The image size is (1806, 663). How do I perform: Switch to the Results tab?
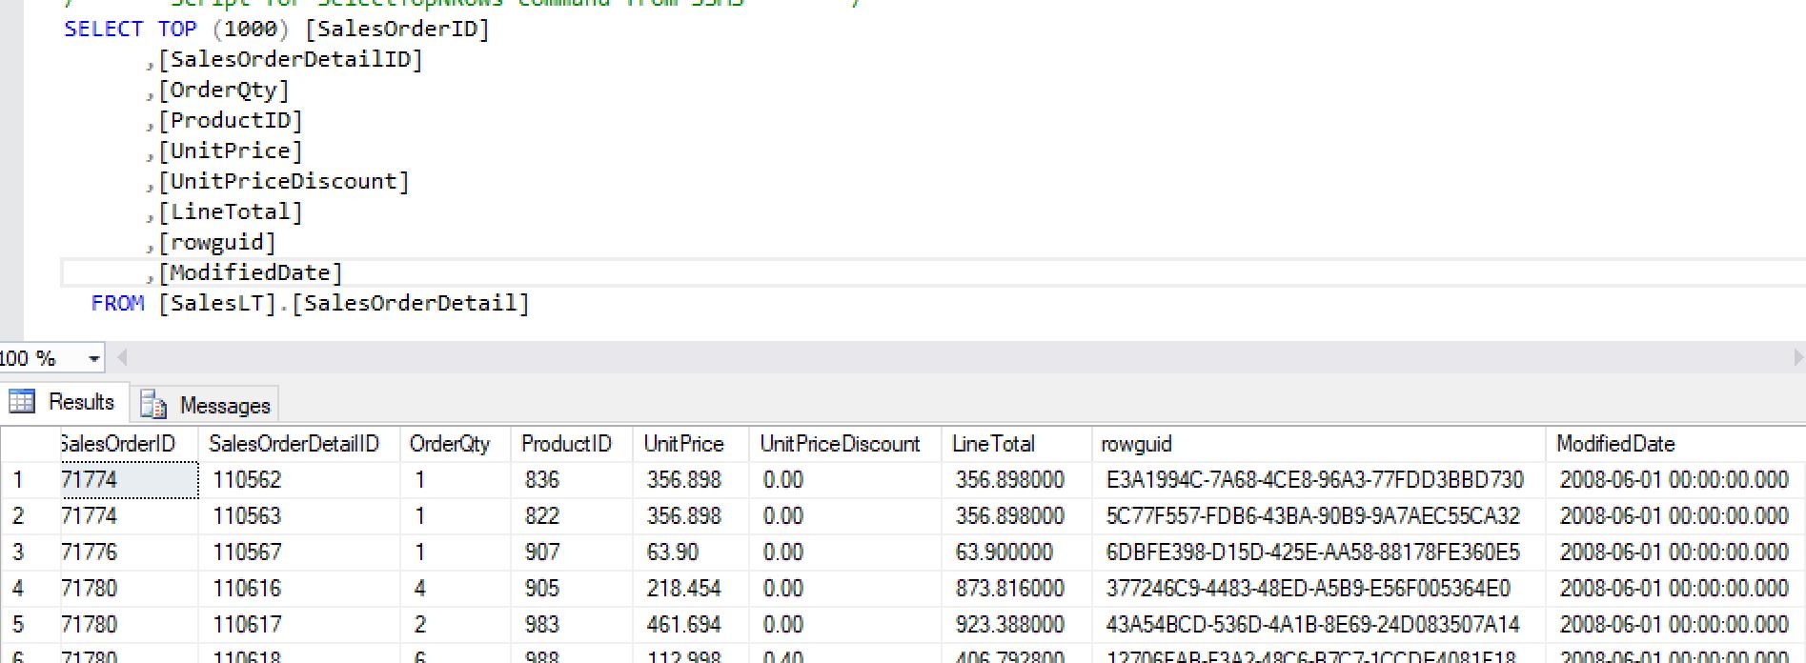click(x=64, y=402)
